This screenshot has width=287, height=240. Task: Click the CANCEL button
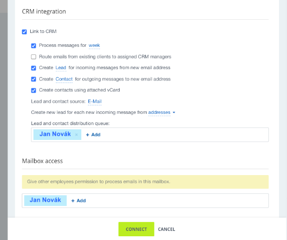tap(166, 229)
